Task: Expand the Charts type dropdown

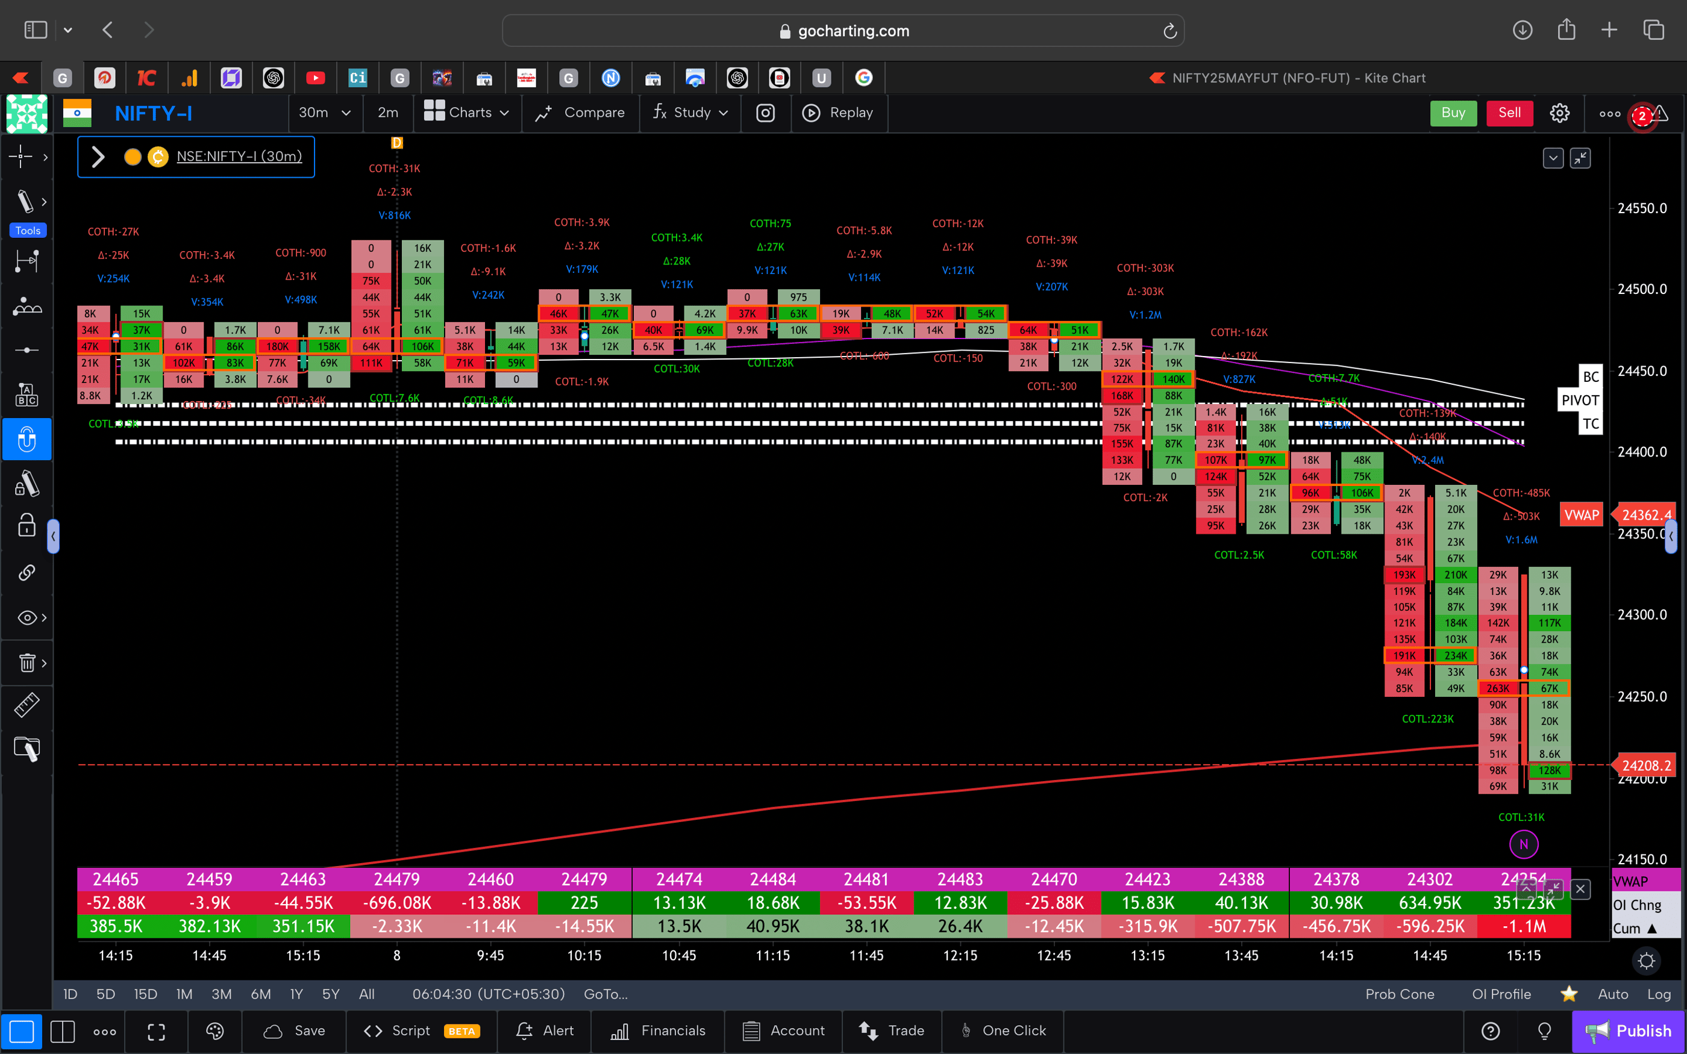Action: (467, 113)
